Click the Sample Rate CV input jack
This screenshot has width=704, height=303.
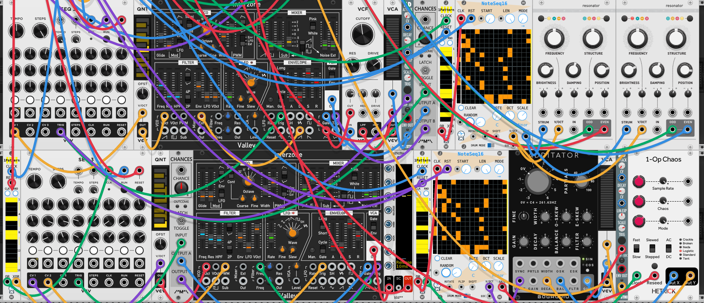click(688, 181)
